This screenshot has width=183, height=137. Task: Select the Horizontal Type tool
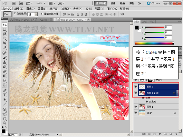click(4, 95)
